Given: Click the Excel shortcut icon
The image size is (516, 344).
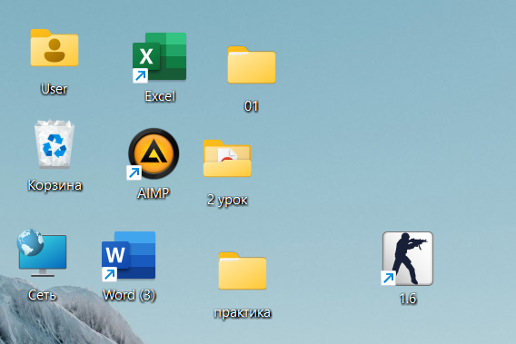Looking at the screenshot, I should pyautogui.click(x=160, y=57).
